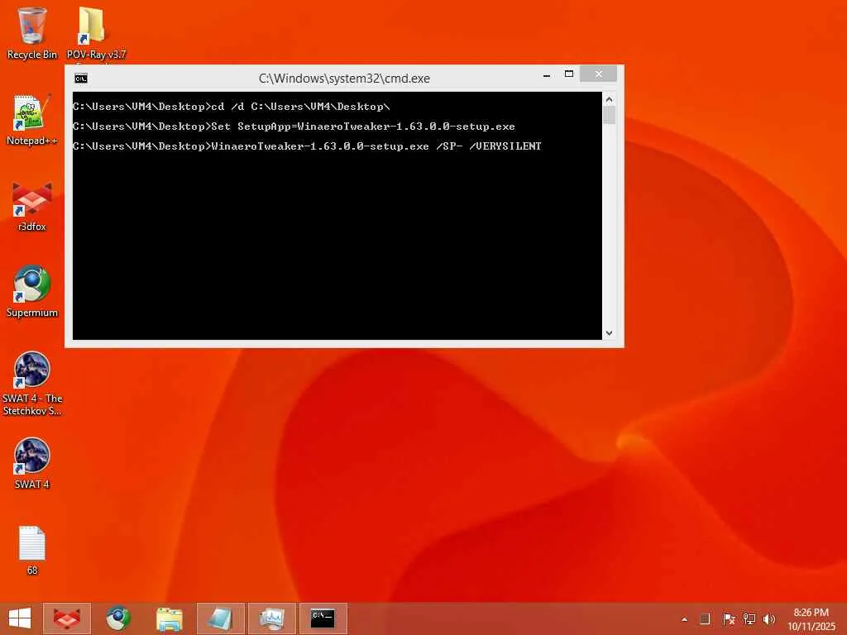This screenshot has height=635, width=847.
Task: Maximize the cmd.exe window
Action: pos(569,74)
